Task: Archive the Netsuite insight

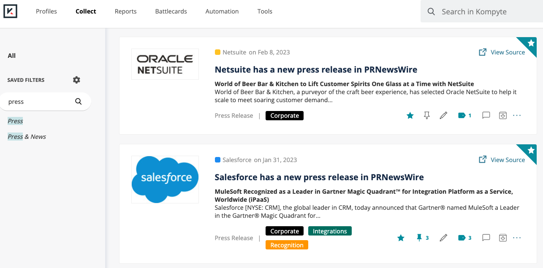Action: coord(502,115)
